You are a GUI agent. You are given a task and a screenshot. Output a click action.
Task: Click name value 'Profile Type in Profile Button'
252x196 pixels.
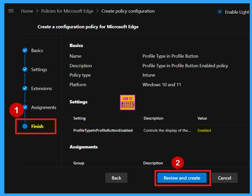[x=170, y=56]
